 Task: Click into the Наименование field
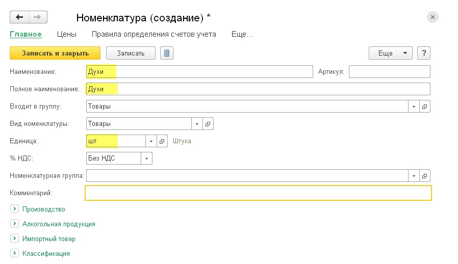click(x=199, y=72)
